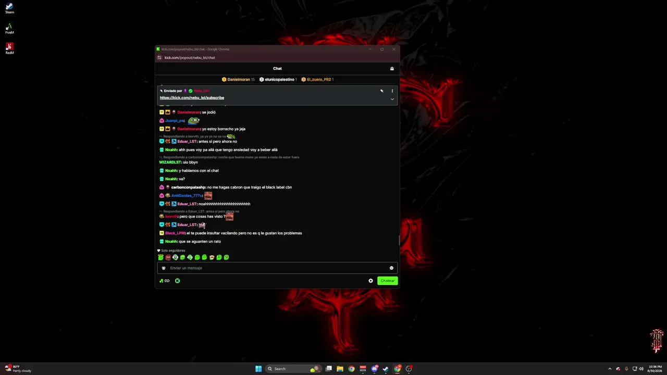Open the kick.com/nebu_lst/subscribe link

click(x=192, y=97)
